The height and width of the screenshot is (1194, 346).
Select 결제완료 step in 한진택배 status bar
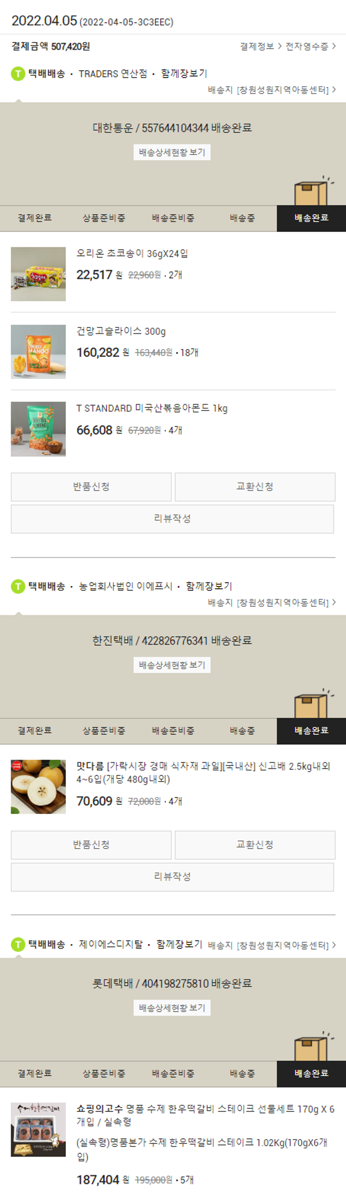35,731
